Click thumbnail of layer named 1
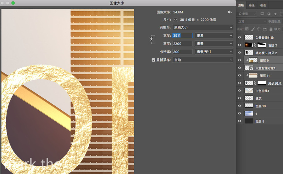Image resolution: width=283 pixels, height=174 pixels. [x=249, y=113]
